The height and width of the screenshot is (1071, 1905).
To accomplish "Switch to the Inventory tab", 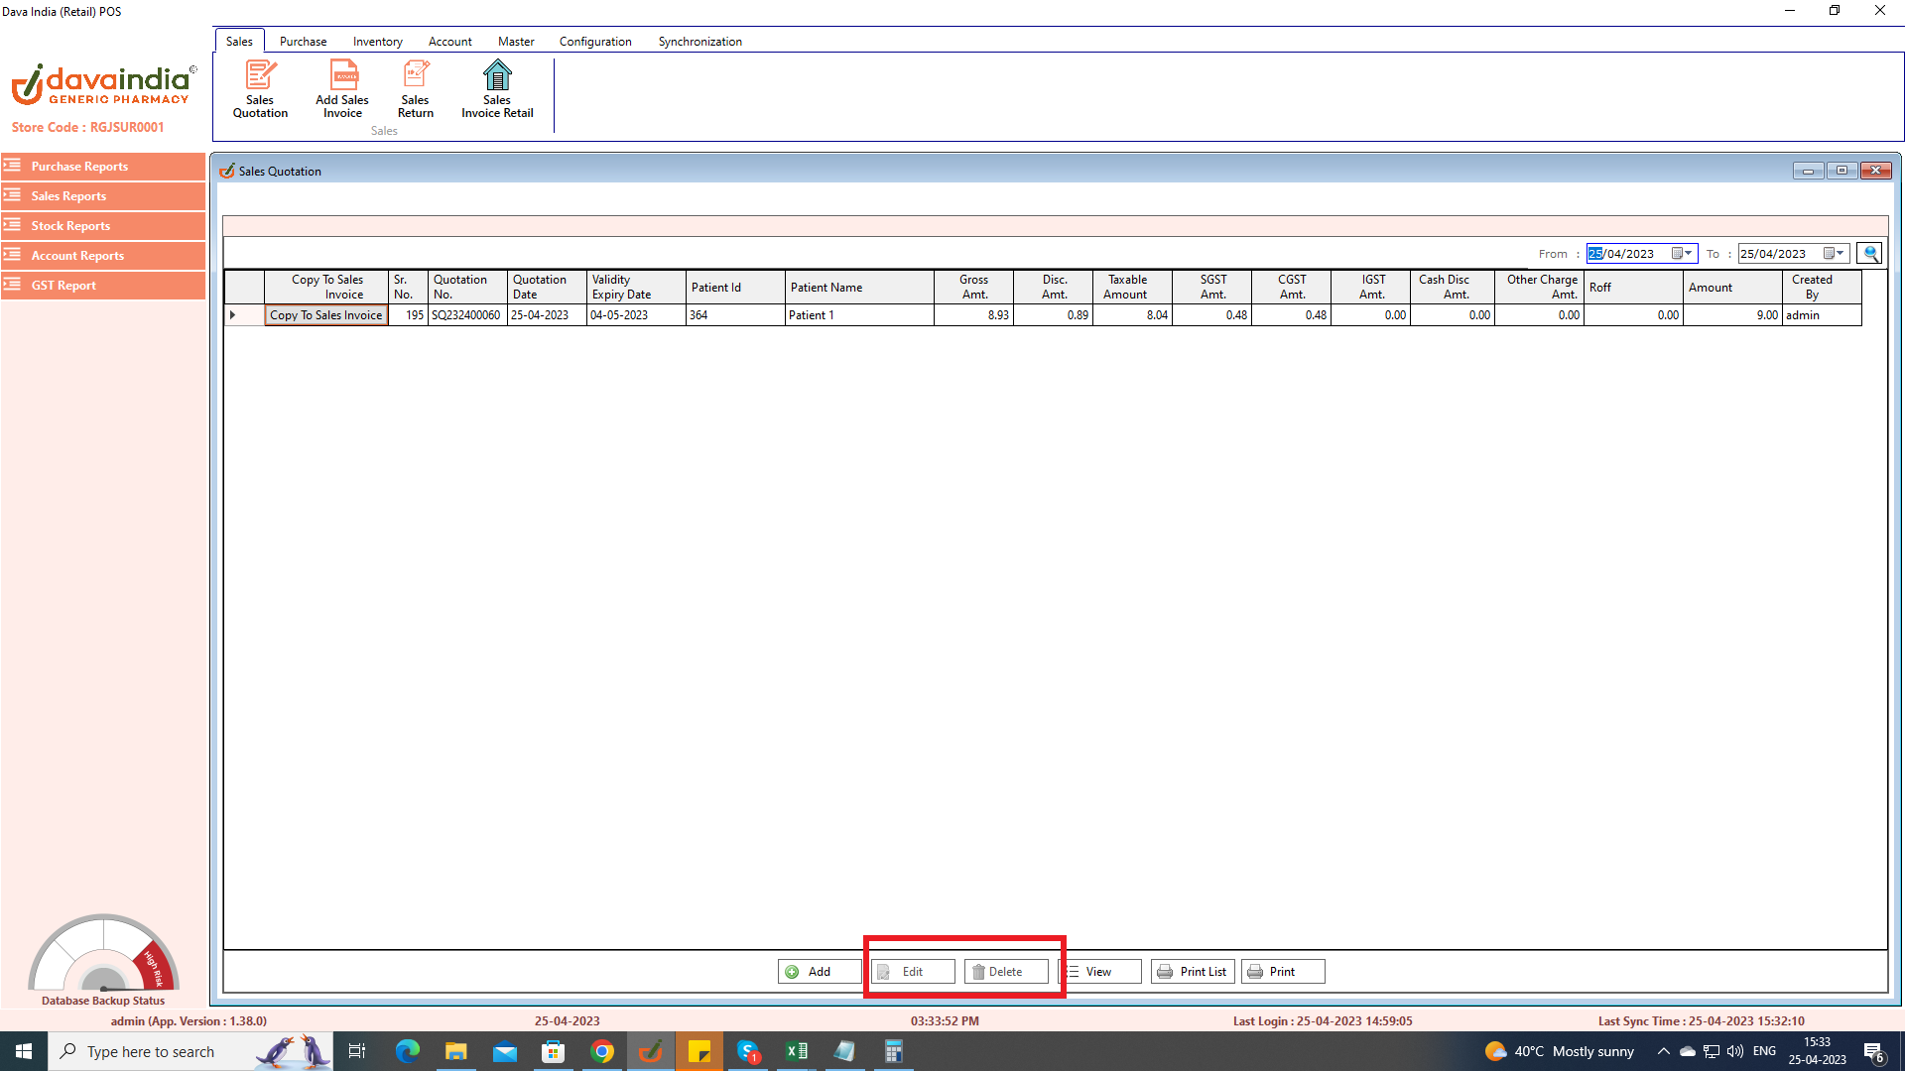I will 377,42.
